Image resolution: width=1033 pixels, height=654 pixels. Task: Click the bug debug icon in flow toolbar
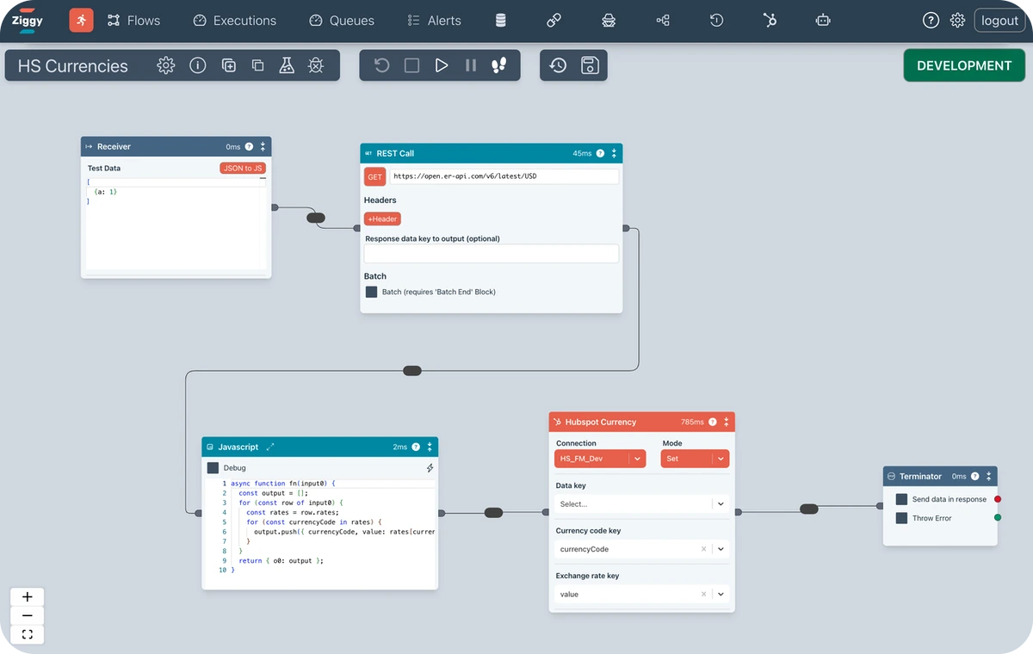pos(316,65)
